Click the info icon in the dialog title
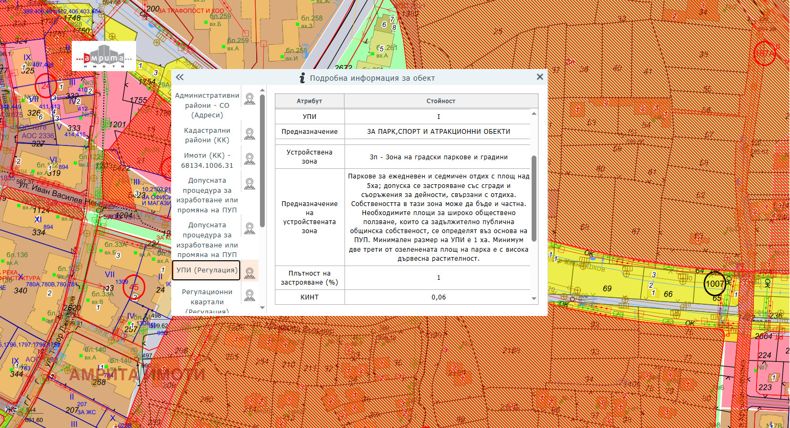Screen dimensions: 790x428 (302, 78)
